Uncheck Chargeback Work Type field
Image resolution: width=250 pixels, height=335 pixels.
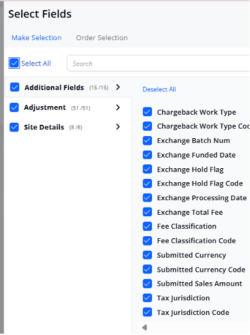[x=147, y=112]
